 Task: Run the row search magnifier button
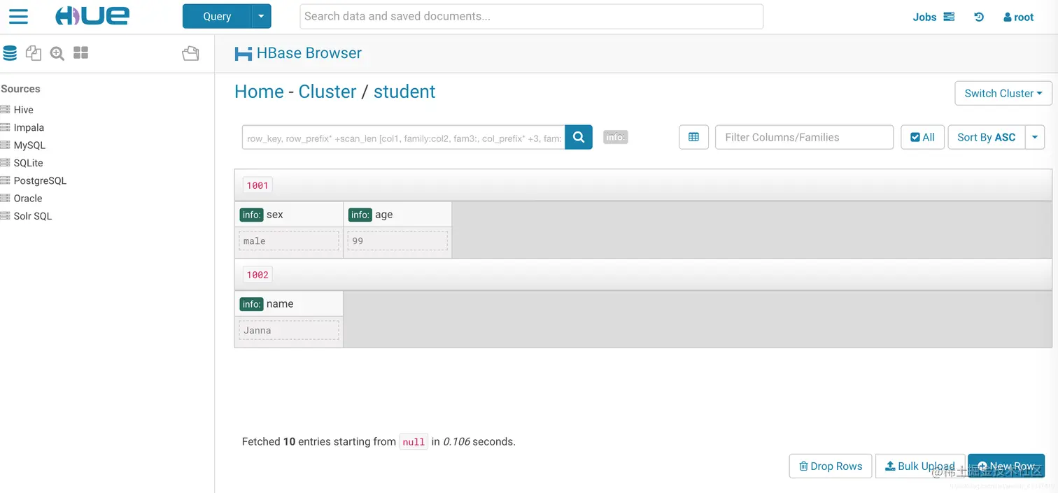[579, 138]
